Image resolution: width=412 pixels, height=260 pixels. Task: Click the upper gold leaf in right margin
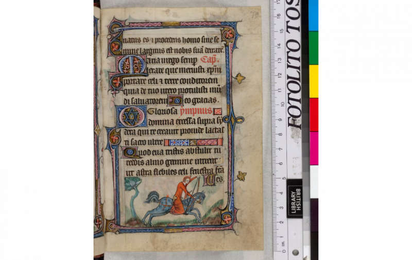[239, 78]
